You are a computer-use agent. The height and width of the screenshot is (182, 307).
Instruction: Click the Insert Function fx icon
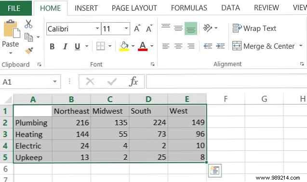point(133,81)
